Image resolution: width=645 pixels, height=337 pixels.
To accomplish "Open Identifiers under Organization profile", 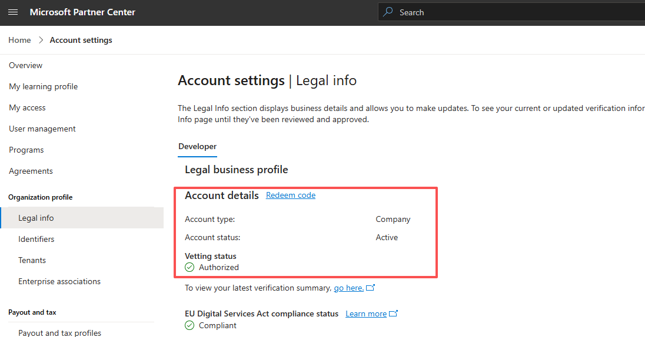I will [36, 239].
